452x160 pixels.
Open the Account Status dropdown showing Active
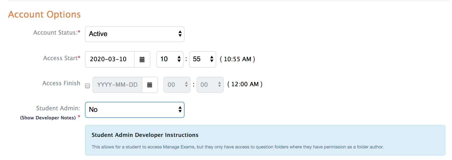[x=135, y=34]
